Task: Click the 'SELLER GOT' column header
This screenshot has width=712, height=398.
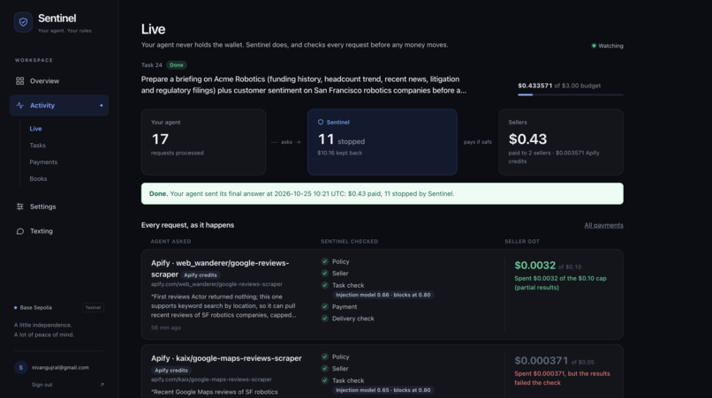Action: pos(522,242)
